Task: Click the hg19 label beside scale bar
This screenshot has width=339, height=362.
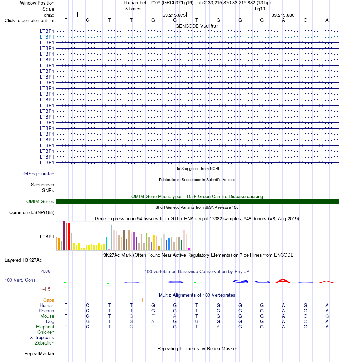Action: [x=260, y=9]
